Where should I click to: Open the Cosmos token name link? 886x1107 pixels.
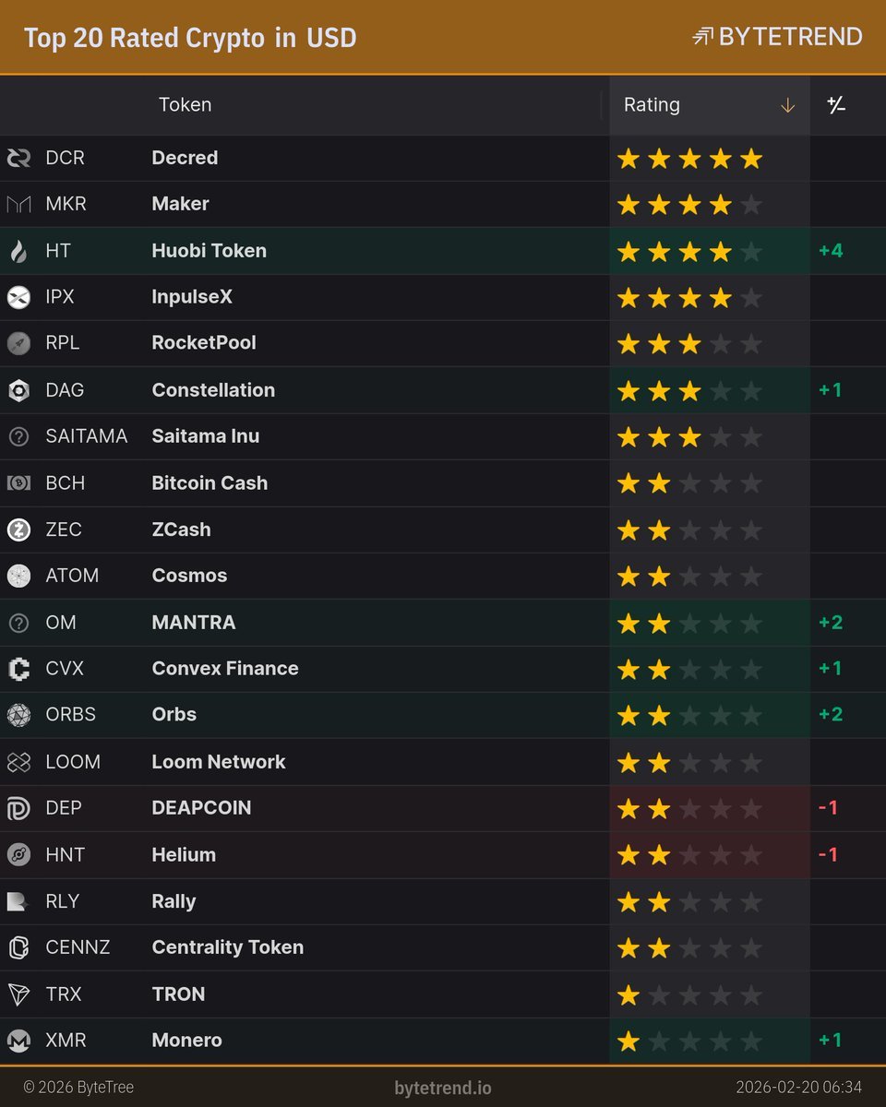point(189,576)
